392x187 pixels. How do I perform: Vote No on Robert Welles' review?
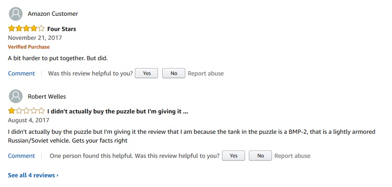tap(260, 156)
